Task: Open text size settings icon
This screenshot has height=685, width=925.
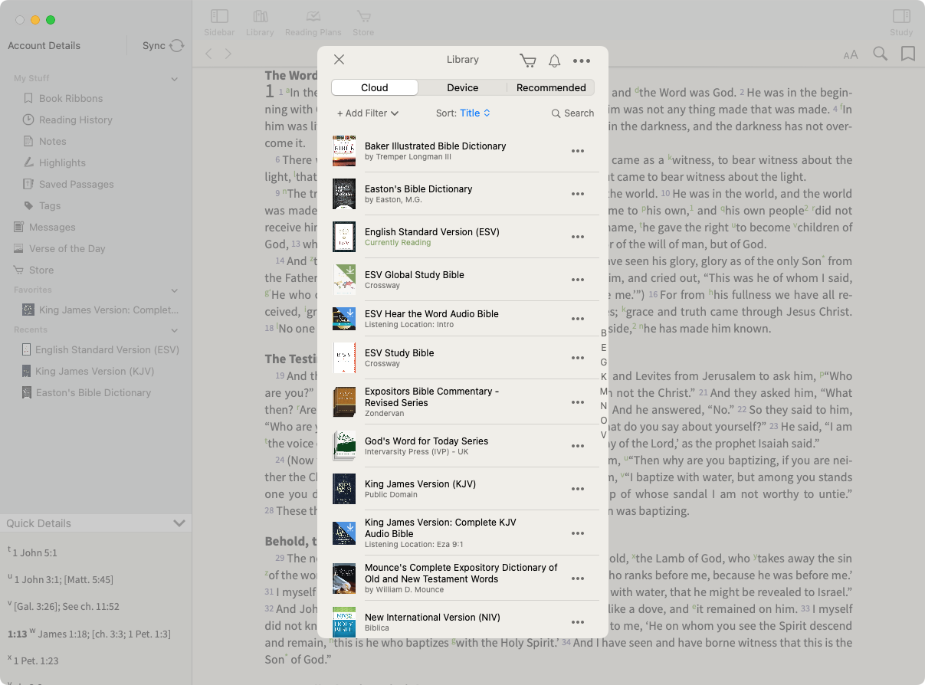Action: click(851, 54)
